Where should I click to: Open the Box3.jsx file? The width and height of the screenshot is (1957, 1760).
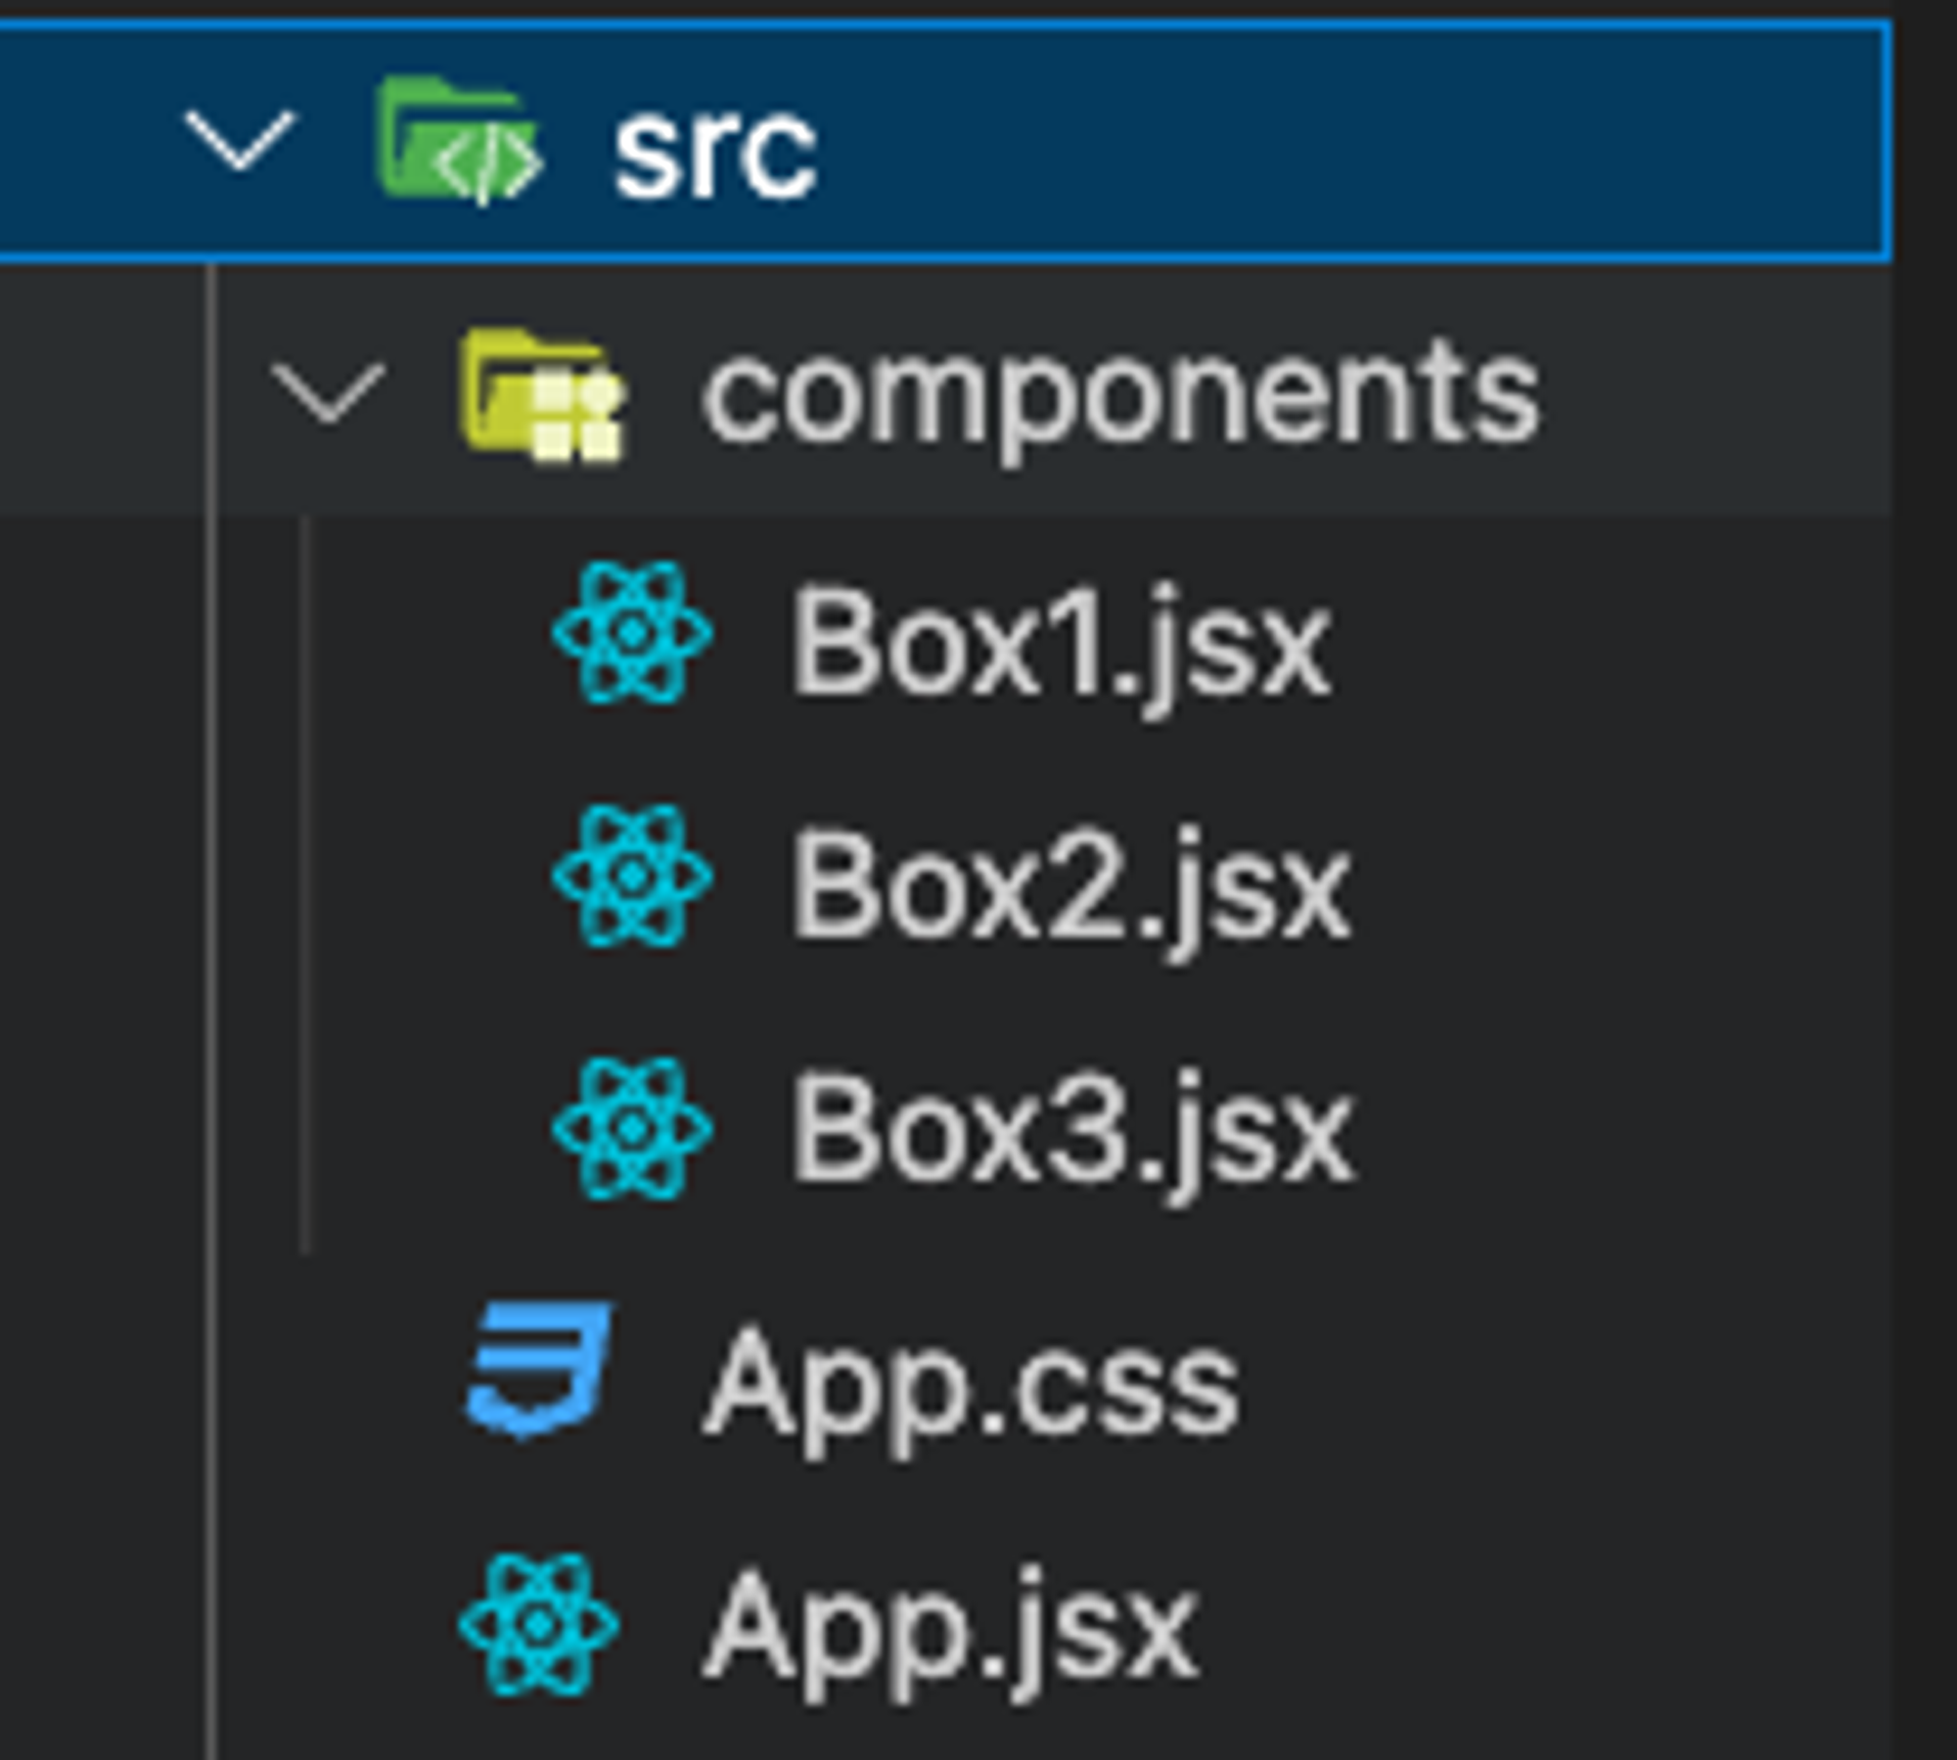click(1071, 1135)
